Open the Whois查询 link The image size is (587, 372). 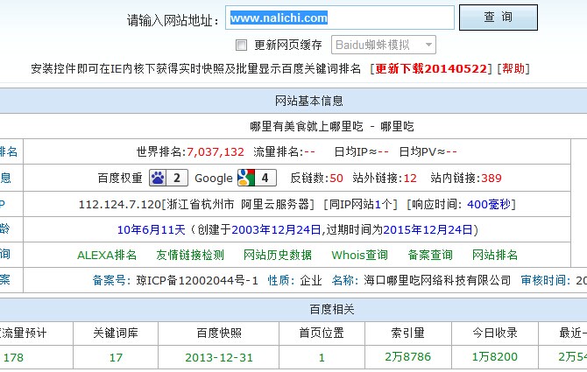point(359,255)
